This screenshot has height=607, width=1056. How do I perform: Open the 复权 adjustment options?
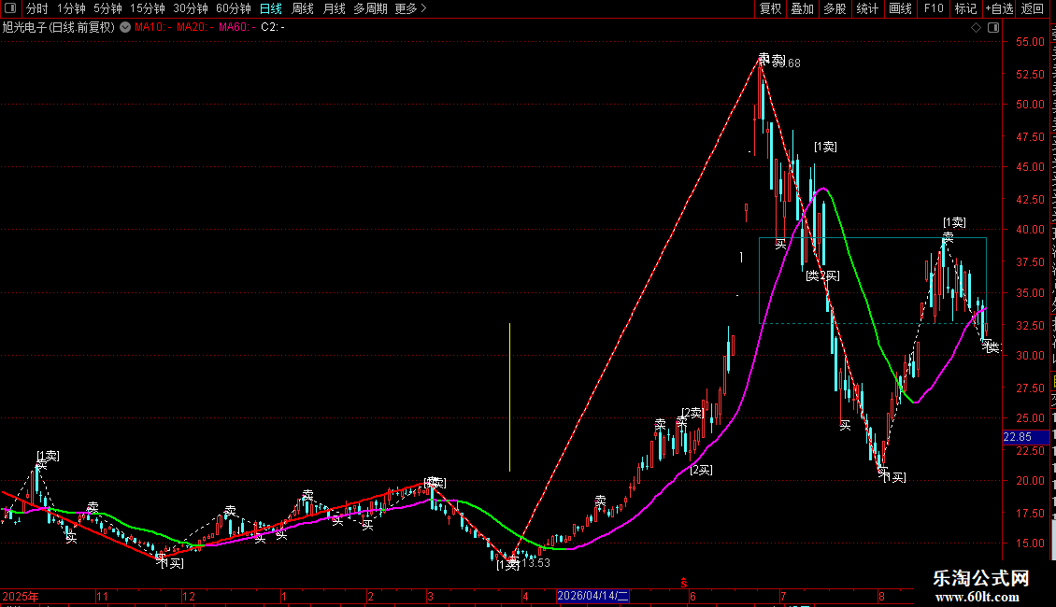tap(770, 8)
